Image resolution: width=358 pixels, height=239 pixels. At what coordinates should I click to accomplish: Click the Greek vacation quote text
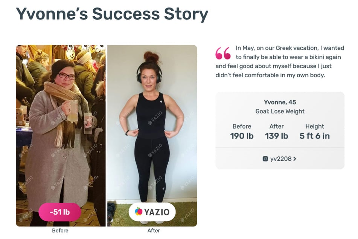coord(280,61)
